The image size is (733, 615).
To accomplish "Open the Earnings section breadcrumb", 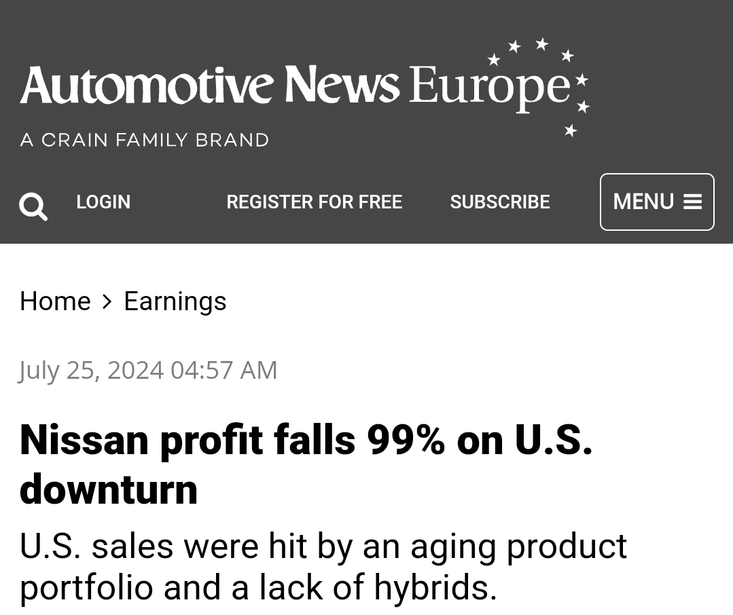I will (175, 301).
